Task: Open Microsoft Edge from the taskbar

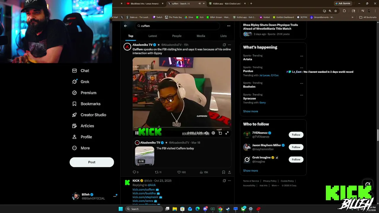Action: click(197, 209)
